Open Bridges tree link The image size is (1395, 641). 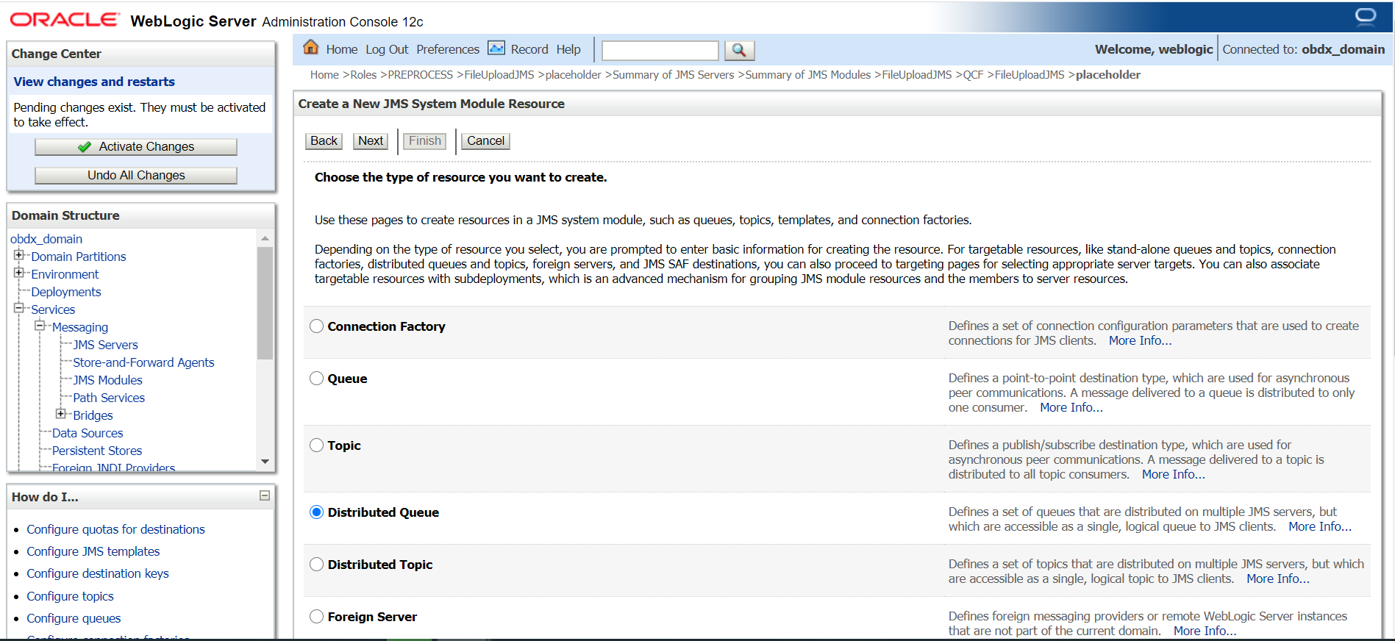(93, 415)
